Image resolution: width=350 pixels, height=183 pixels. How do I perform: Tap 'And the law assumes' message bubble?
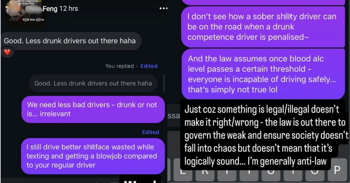pos(263,74)
